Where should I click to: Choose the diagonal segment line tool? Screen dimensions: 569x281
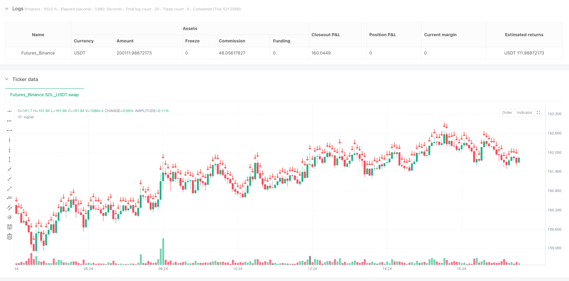[10, 188]
